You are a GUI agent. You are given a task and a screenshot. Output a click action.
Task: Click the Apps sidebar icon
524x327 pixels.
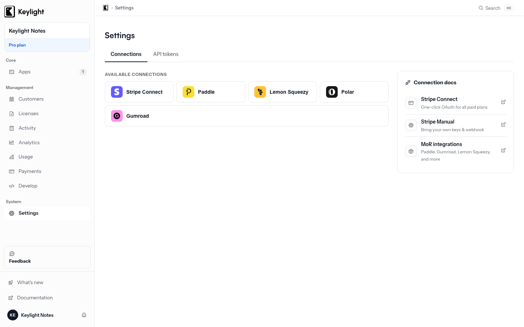pos(12,72)
